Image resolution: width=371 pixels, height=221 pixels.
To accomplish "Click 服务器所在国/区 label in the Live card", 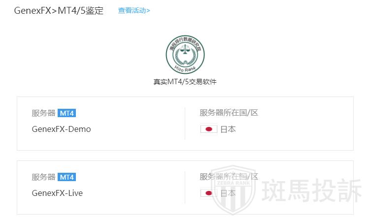I will 229,177.
